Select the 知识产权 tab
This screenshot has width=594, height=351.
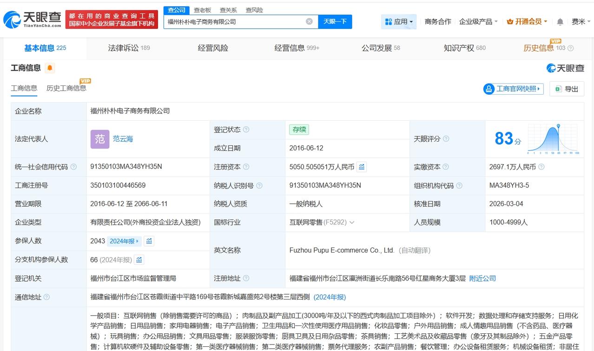465,48
